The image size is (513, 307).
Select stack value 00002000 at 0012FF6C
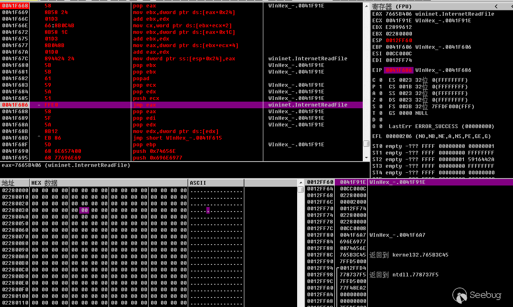353,202
